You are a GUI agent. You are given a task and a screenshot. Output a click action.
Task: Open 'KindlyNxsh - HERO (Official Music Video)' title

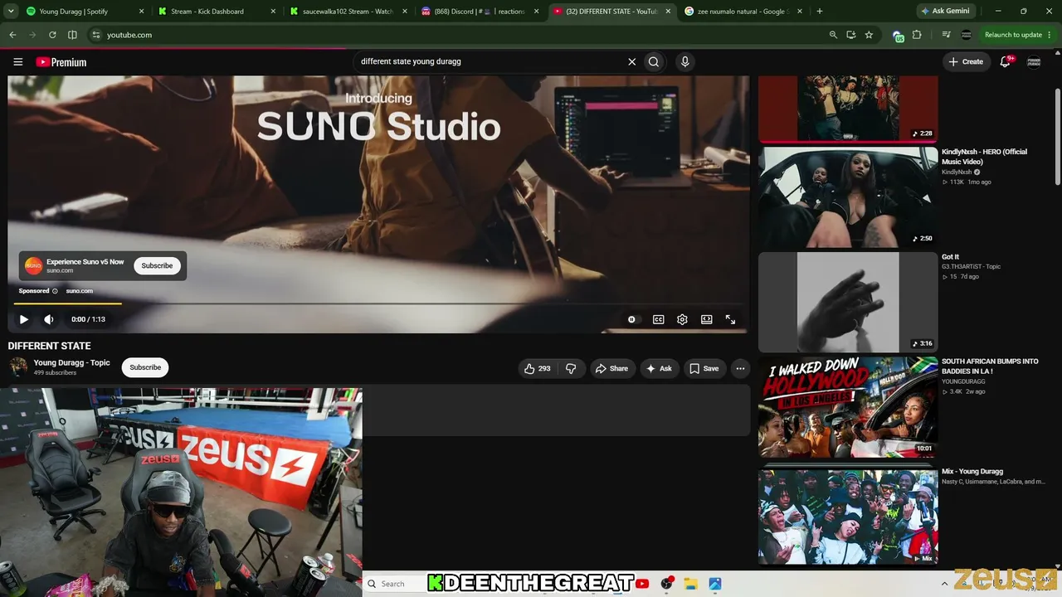click(984, 157)
